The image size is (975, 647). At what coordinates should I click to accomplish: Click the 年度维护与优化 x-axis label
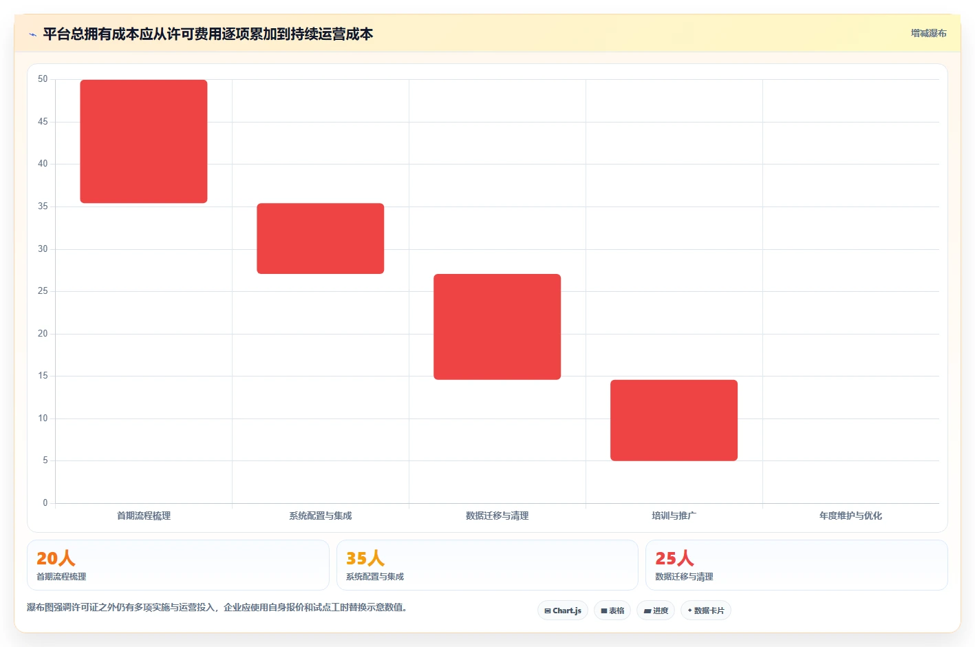850,516
